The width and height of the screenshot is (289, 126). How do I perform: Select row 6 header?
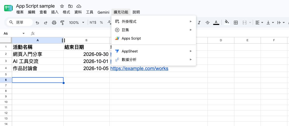coord(6,80)
